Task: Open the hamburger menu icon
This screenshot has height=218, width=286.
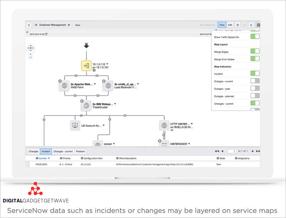Action: (x=258, y=25)
